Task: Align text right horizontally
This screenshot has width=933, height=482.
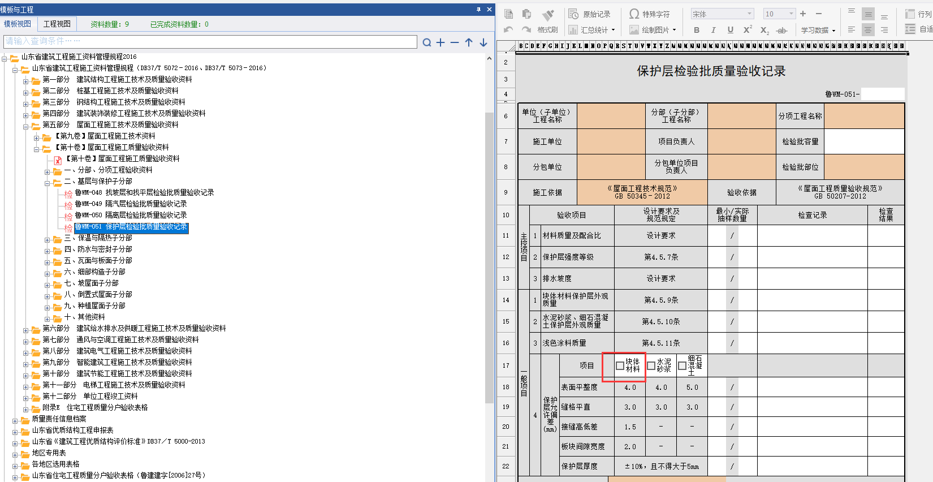Action: pos(884,29)
